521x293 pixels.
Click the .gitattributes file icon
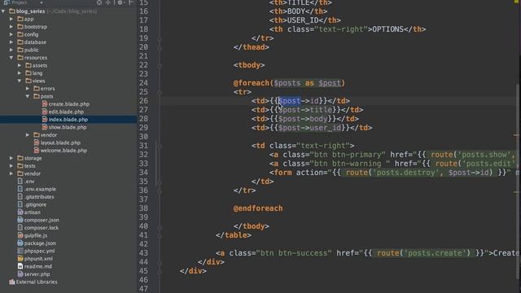click(20, 197)
